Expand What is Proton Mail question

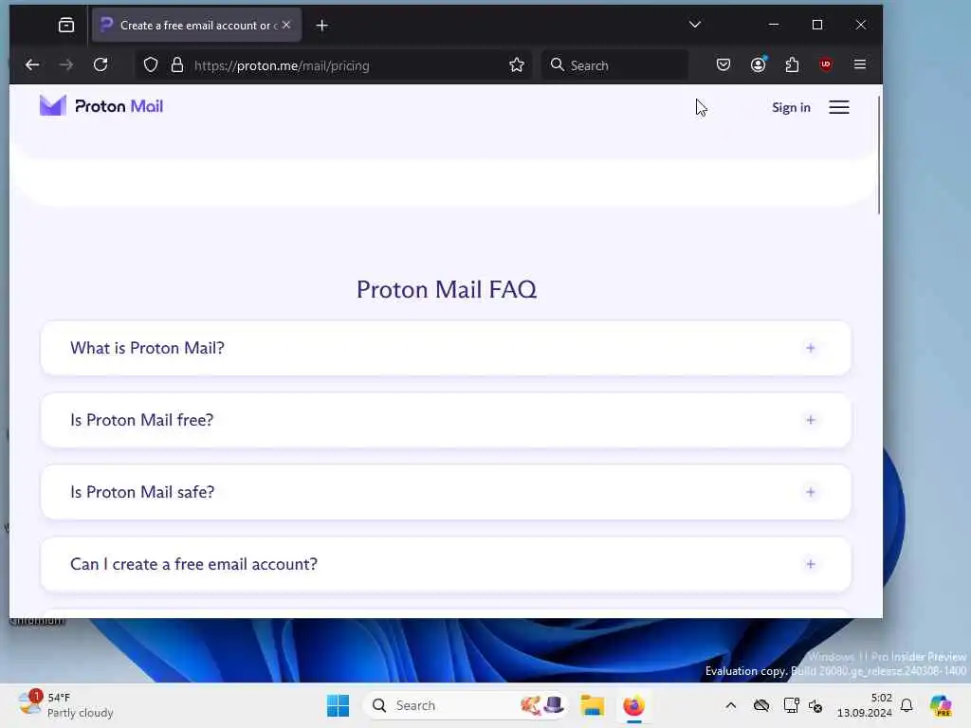click(x=446, y=348)
